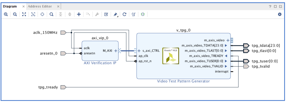Screen dimensions: 286x104
Task: Click the Collapse All icon
Action: coord(61,14)
